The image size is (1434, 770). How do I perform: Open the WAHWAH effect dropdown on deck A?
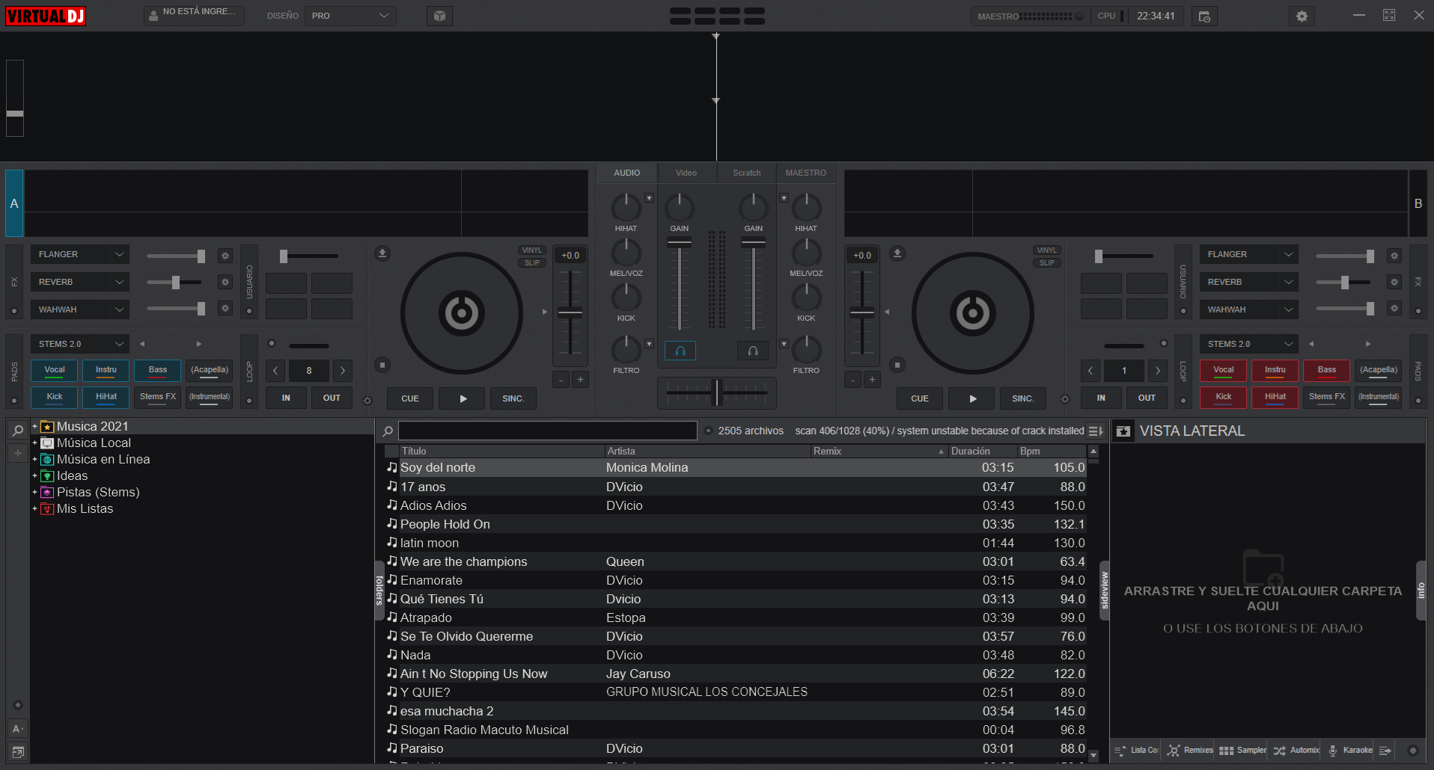pos(79,309)
